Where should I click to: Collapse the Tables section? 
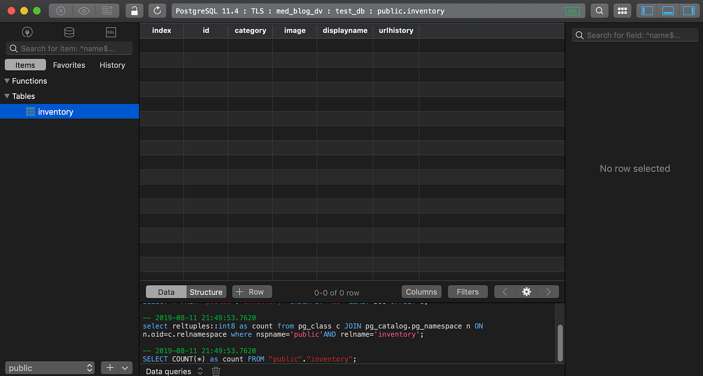click(7, 96)
